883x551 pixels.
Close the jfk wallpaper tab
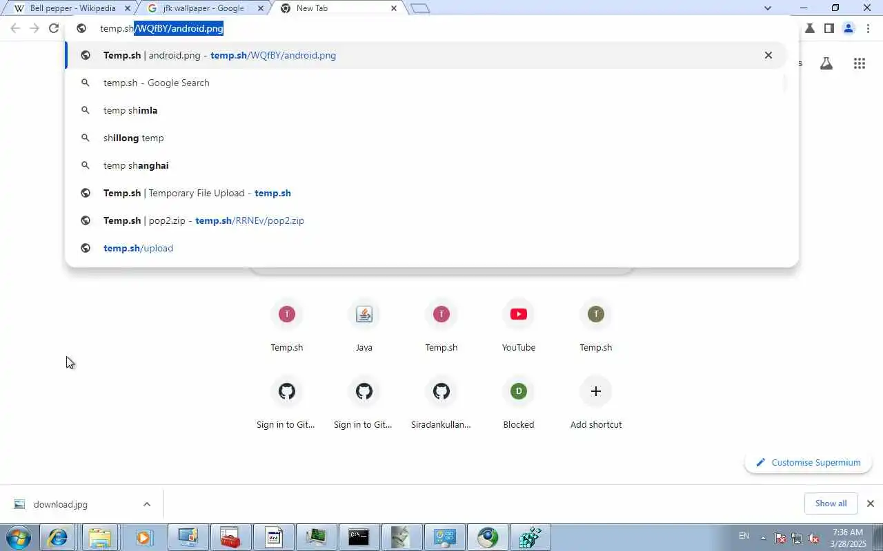tap(260, 8)
